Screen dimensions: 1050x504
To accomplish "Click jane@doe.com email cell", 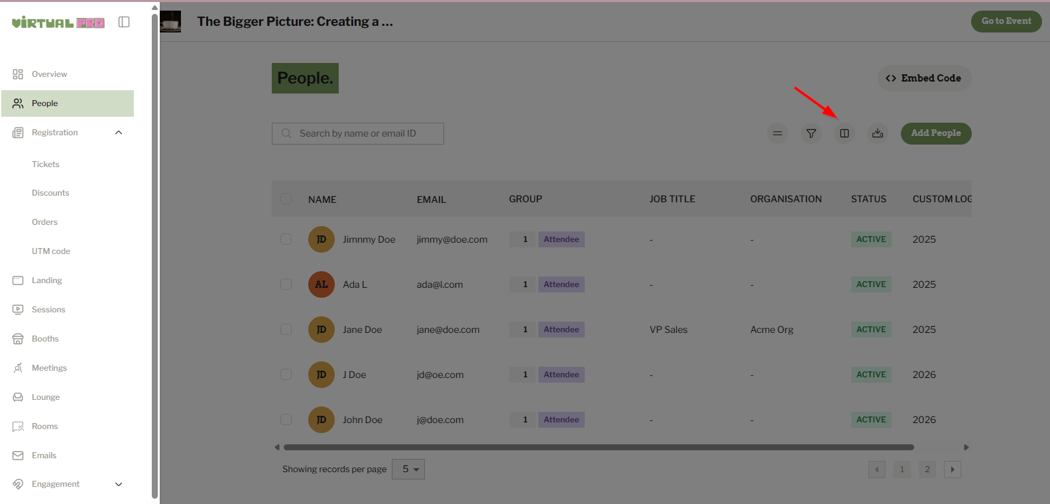I will click(x=448, y=330).
